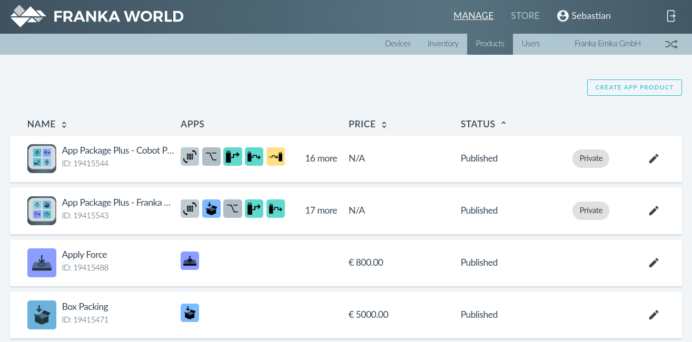Click first teal arrow app icon in Cobot P… row
692x342 pixels.
click(233, 157)
